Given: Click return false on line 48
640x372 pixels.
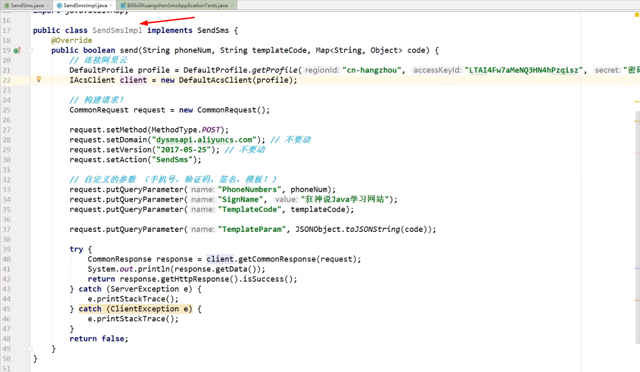Looking at the screenshot, I should pos(99,339).
